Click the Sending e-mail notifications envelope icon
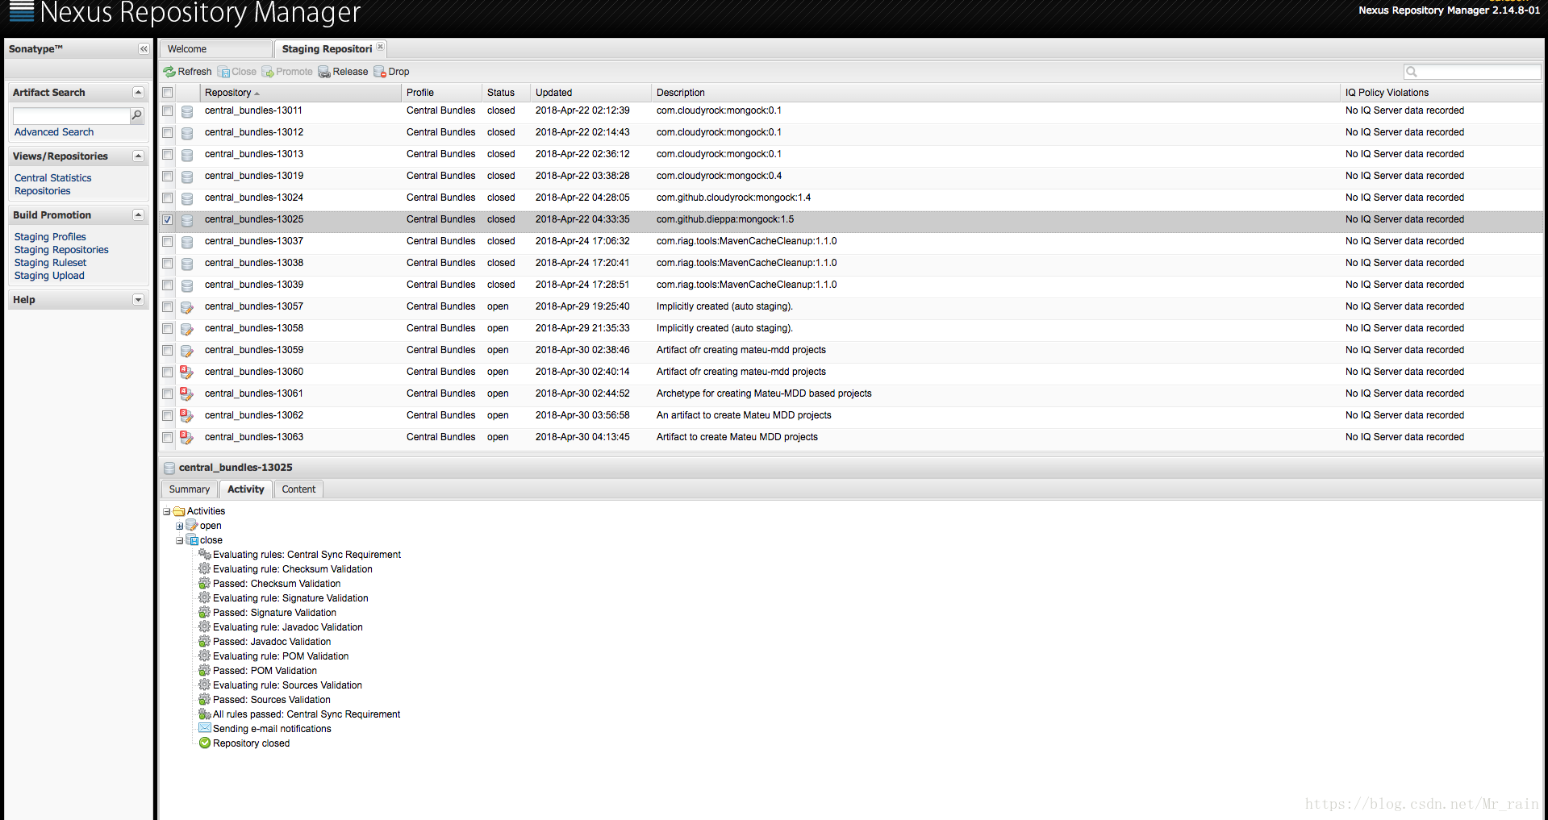The height and width of the screenshot is (820, 1548). (205, 728)
